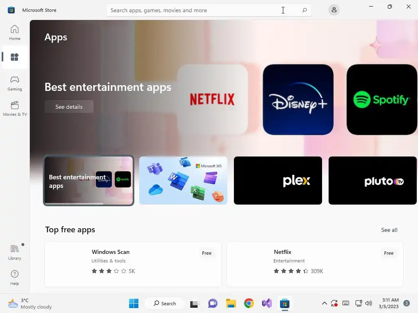Select Best entertainment apps carousel card
This screenshot has height=313, width=418.
pos(89,181)
